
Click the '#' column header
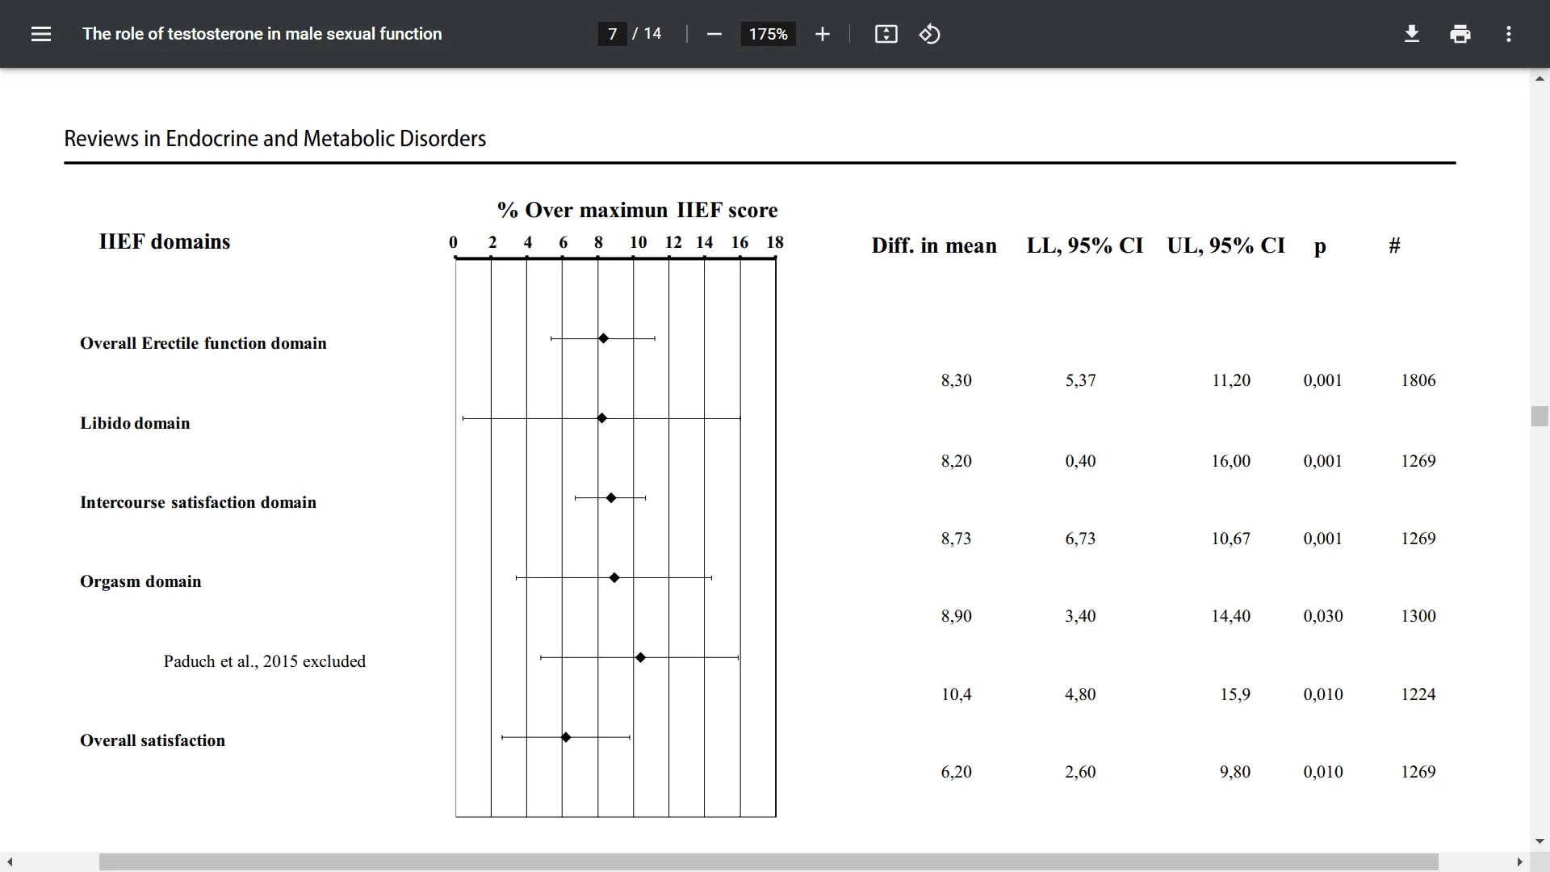click(1394, 245)
